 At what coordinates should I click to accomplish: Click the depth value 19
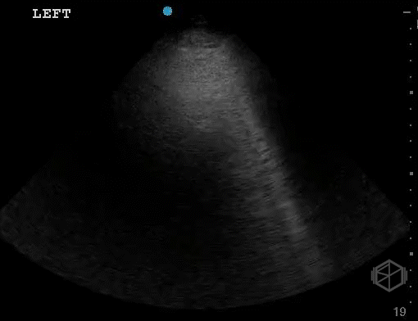(x=399, y=311)
